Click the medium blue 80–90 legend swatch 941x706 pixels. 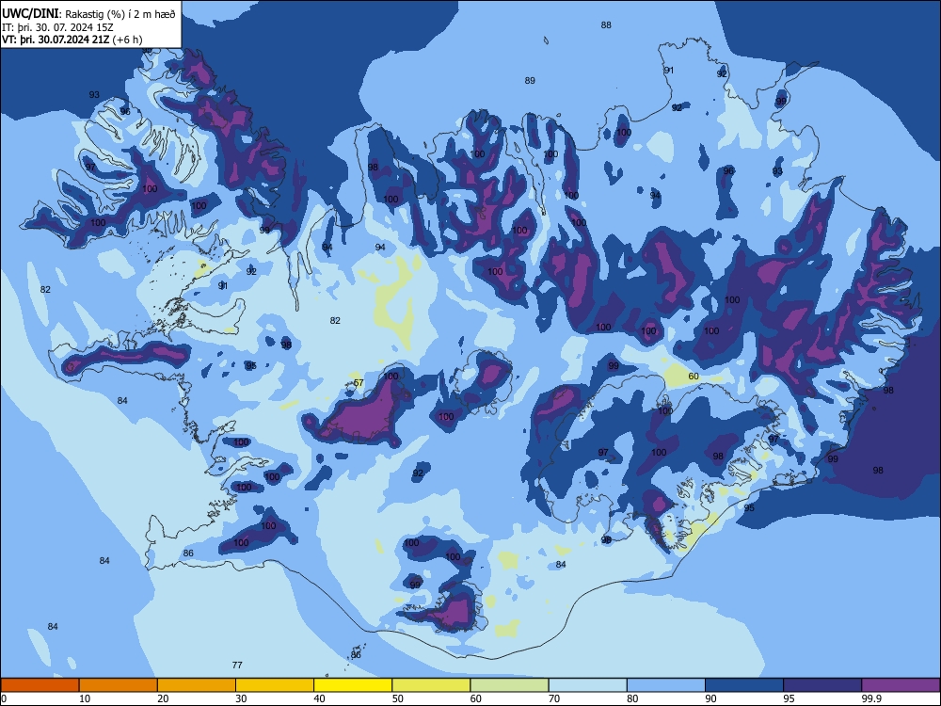pyautogui.click(x=666, y=685)
